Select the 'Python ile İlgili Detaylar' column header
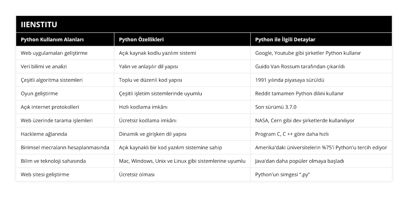Screen dimensions: 408x197 click(x=285, y=39)
